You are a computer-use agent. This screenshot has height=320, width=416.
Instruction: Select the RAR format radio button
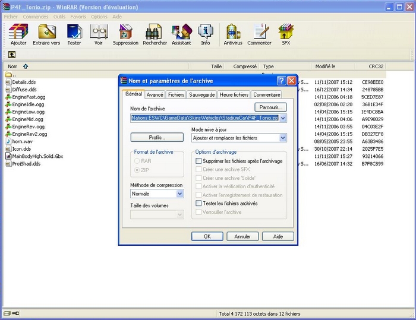[x=137, y=161]
